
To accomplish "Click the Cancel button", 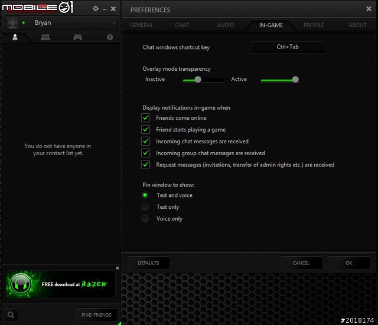I will (301, 263).
